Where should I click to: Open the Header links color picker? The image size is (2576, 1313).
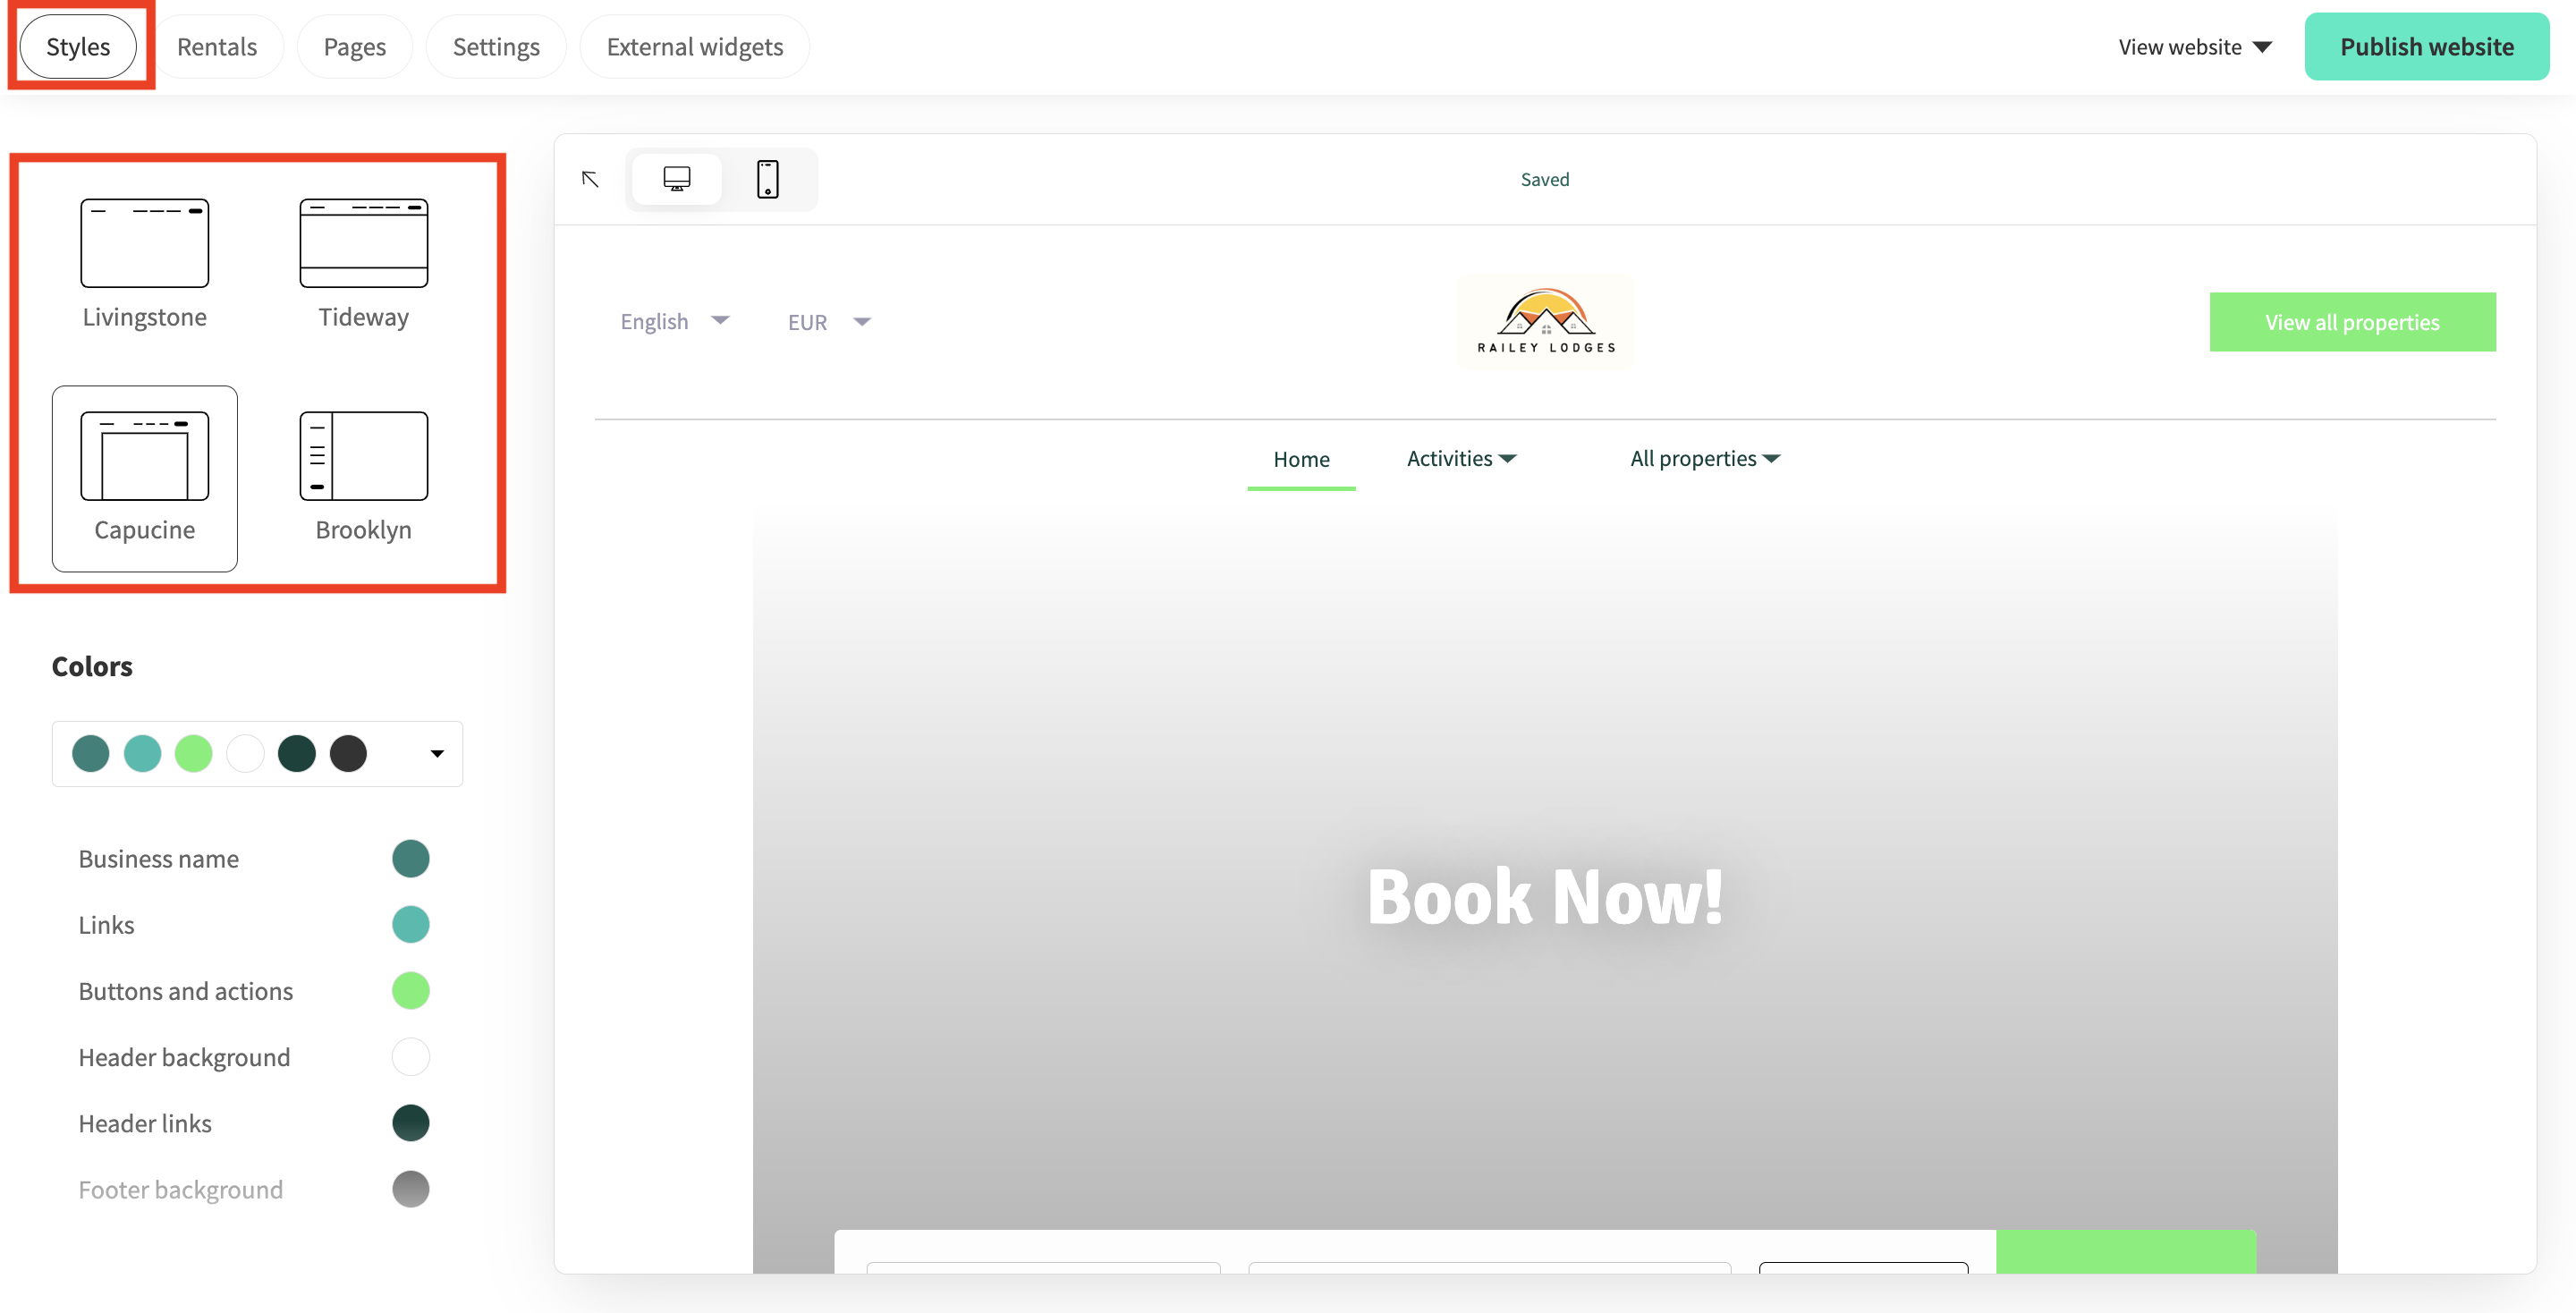pyautogui.click(x=410, y=1123)
